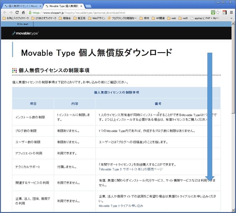Screen dimensions: 236x213
Task: Click the 関連するサービスの利用 table cell
Action: (33, 183)
